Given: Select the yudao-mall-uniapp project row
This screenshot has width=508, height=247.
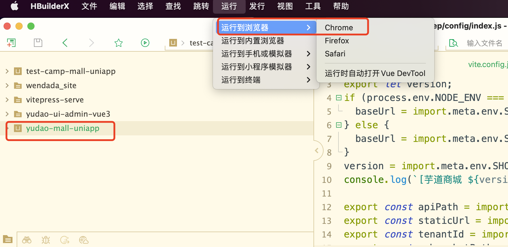Looking at the screenshot, I should (157, 128).
